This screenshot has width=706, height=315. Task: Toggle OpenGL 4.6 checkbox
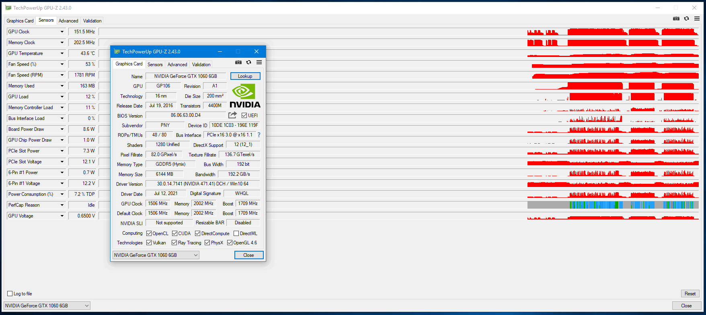click(230, 243)
